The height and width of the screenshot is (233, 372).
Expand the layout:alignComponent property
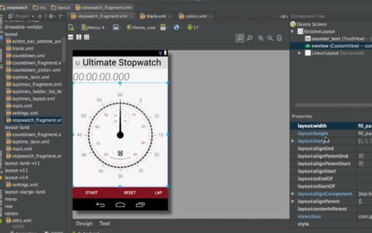tap(293, 194)
